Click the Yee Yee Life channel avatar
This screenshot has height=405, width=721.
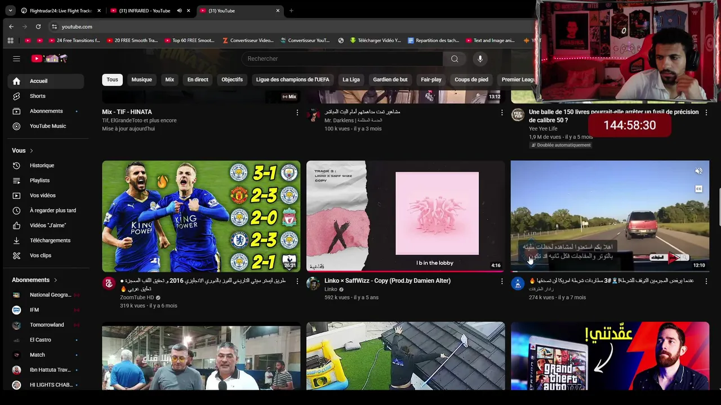[518, 115]
